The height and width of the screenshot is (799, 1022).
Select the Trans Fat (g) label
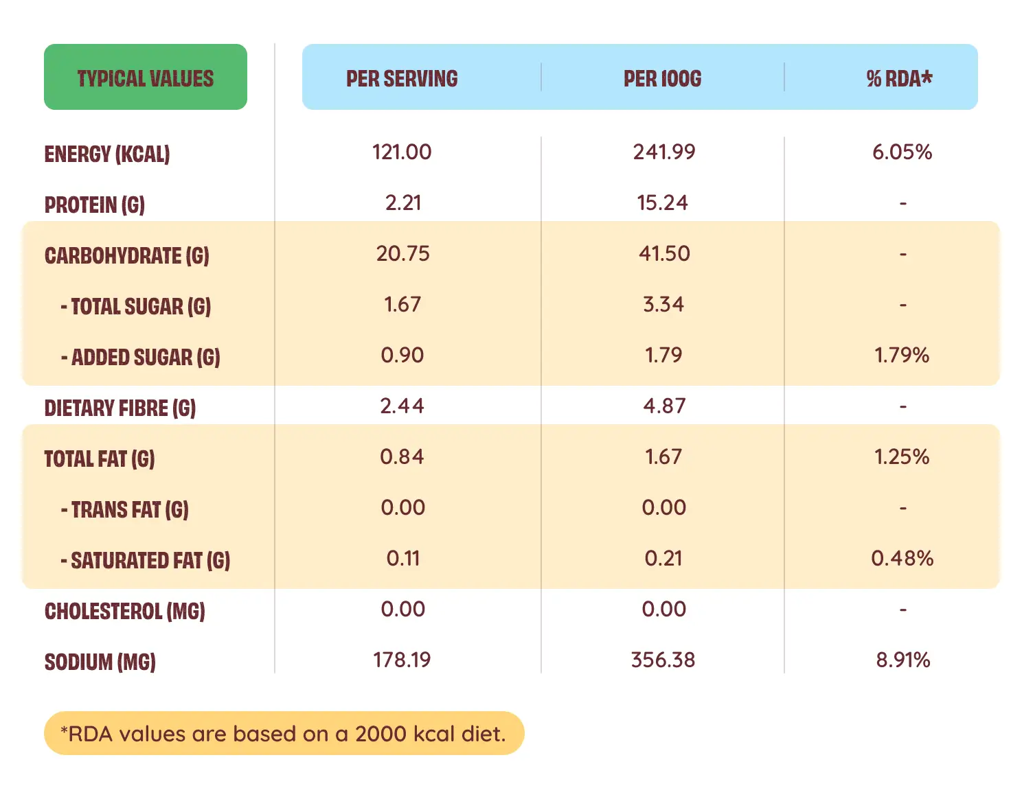(x=125, y=509)
